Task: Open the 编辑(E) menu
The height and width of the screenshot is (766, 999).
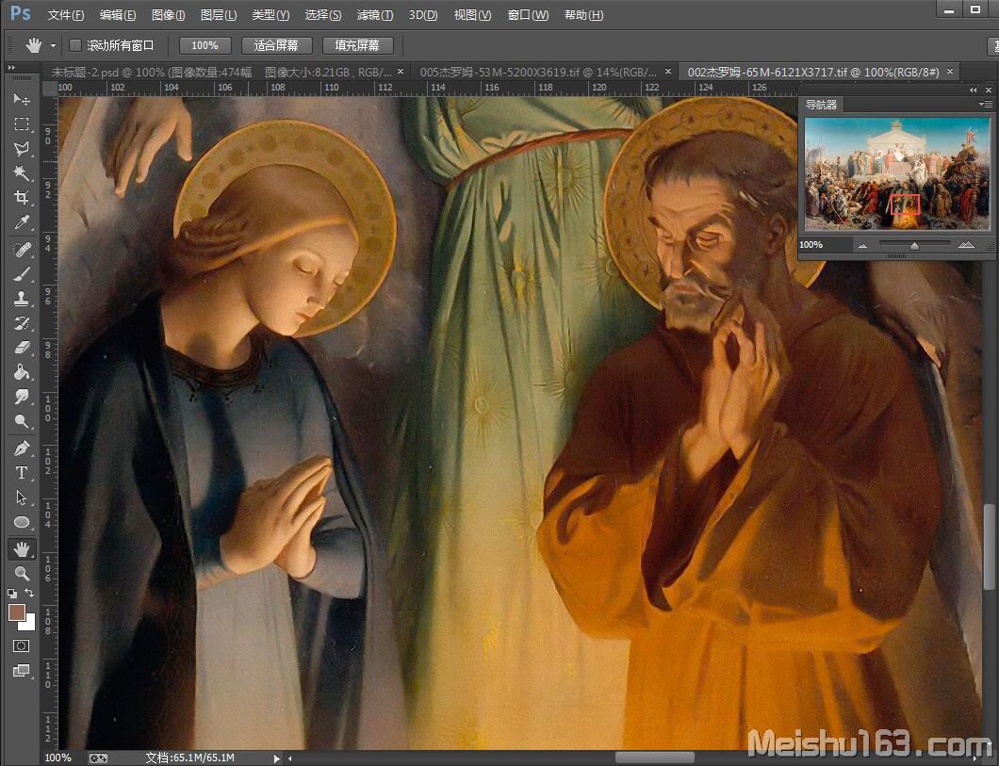Action: click(118, 15)
